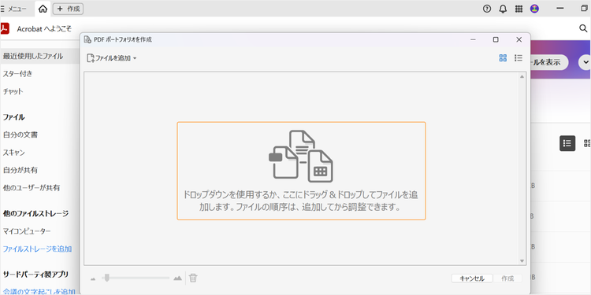Image resolution: width=591 pixels, height=295 pixels.
Task: Select チャット in sidebar
Action: (x=13, y=91)
